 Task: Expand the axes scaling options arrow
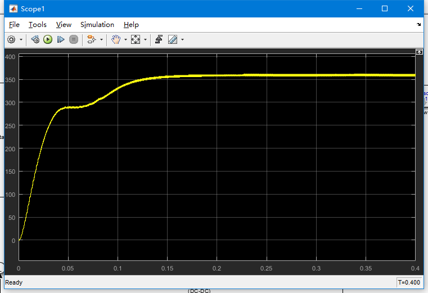tap(145, 40)
